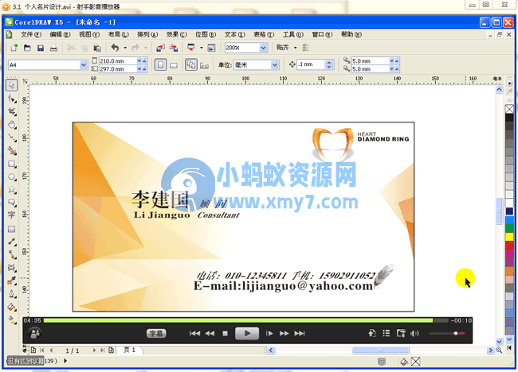
Task: Open the 工具 (Tools) menu
Action: click(293, 34)
